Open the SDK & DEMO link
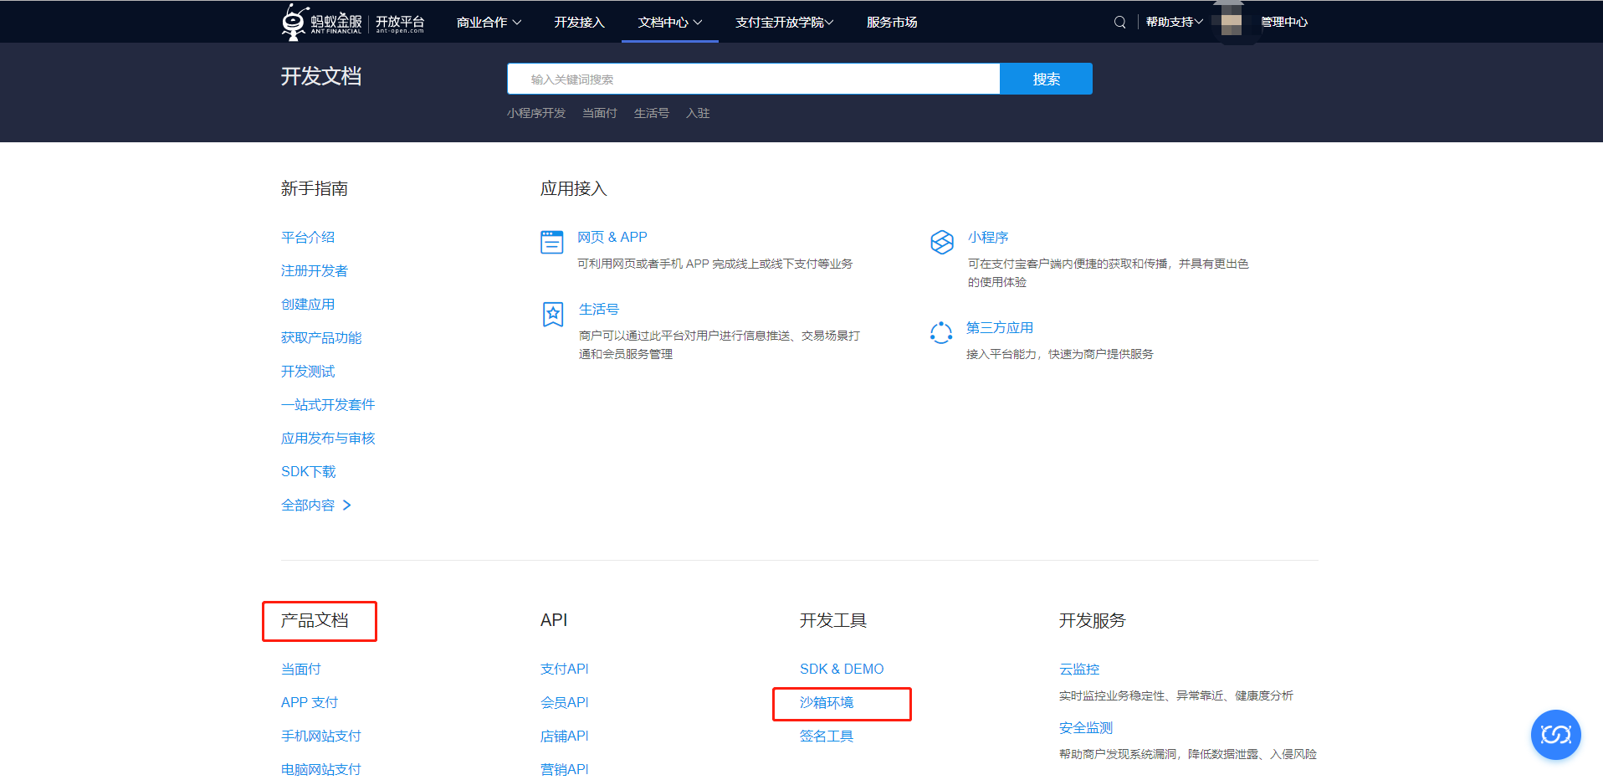 (x=842, y=670)
